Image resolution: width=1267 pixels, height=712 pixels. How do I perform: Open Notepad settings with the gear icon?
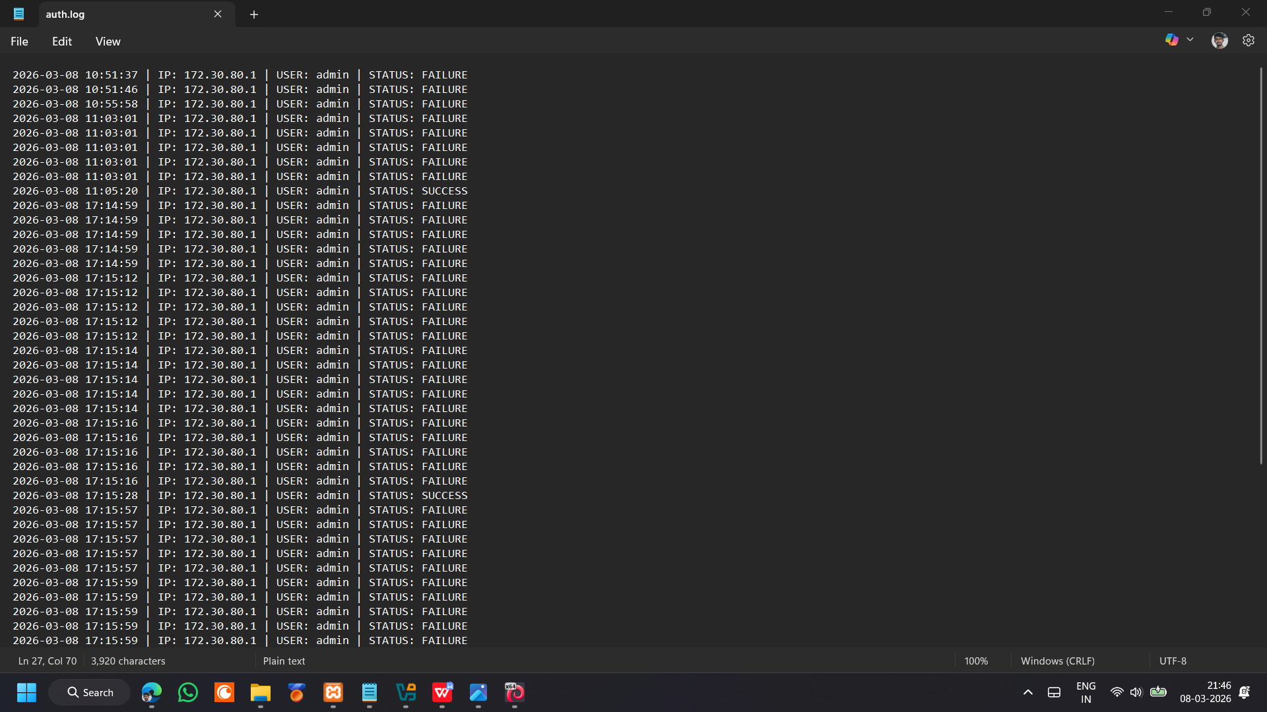1249,40
